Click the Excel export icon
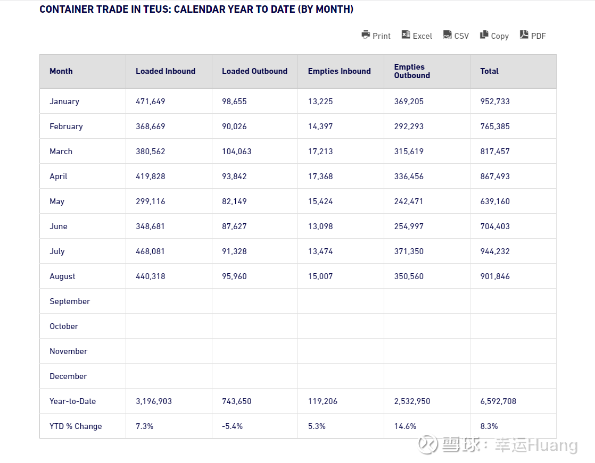 tap(406, 35)
